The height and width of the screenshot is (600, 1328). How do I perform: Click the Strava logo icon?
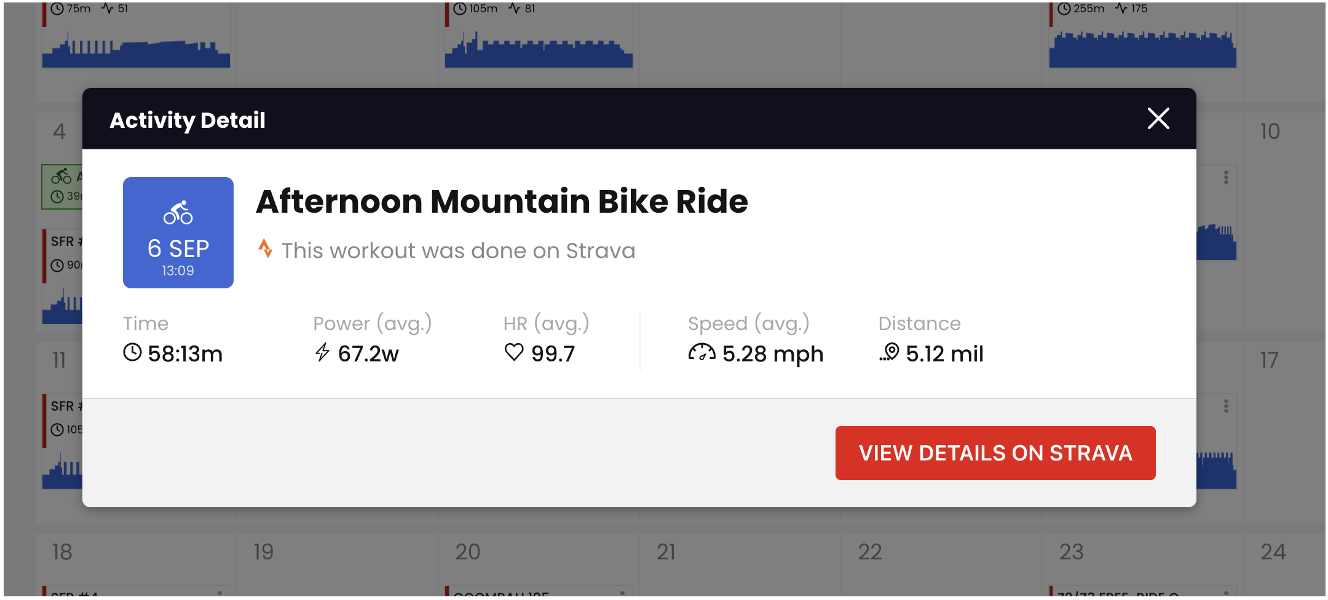(x=265, y=249)
